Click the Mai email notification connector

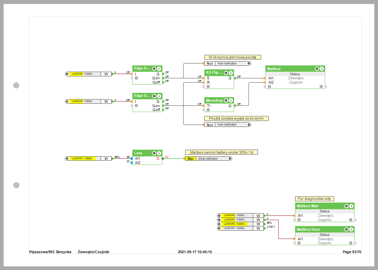[190, 159]
